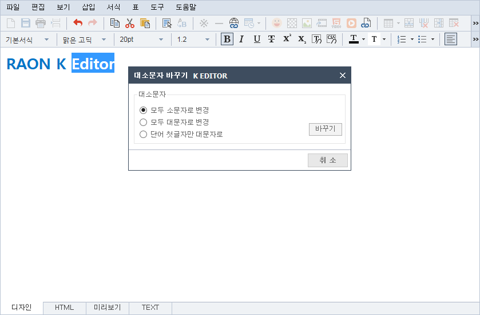The image size is (480, 315).
Task: Click the find and replace icon
Action: (x=182, y=23)
